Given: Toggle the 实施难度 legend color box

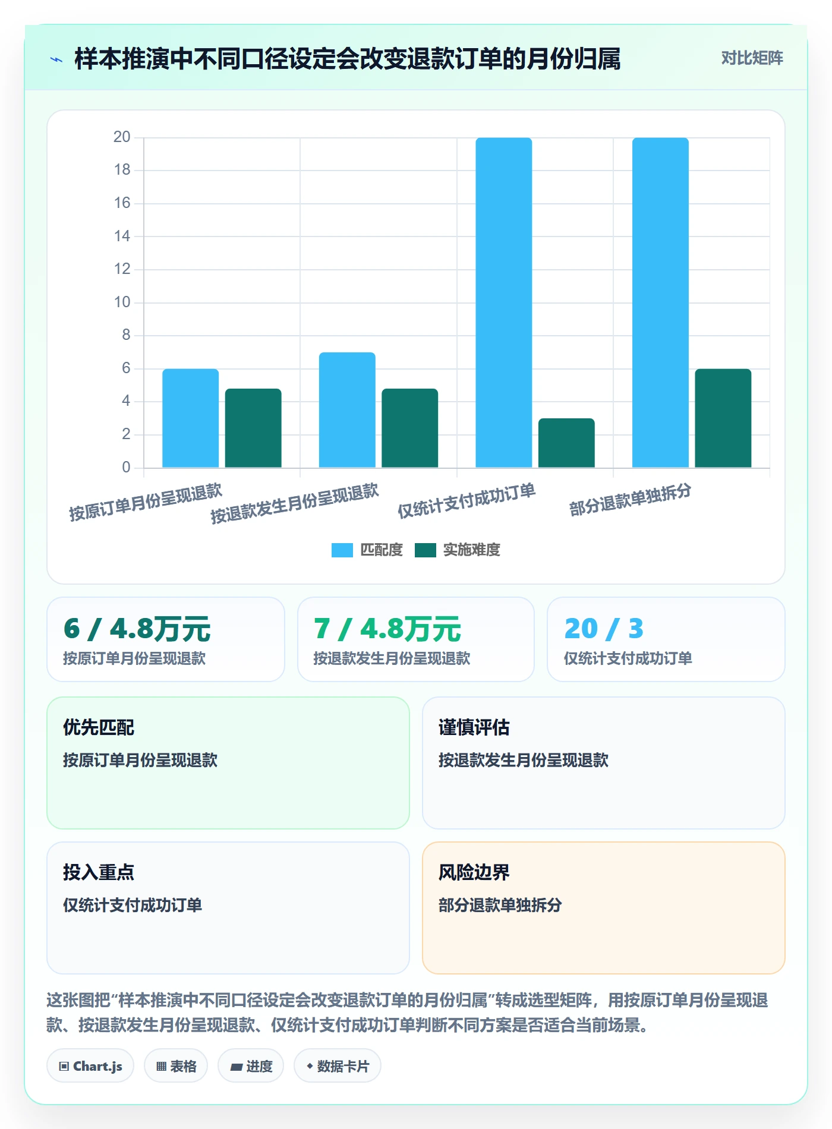Looking at the screenshot, I should point(425,550).
